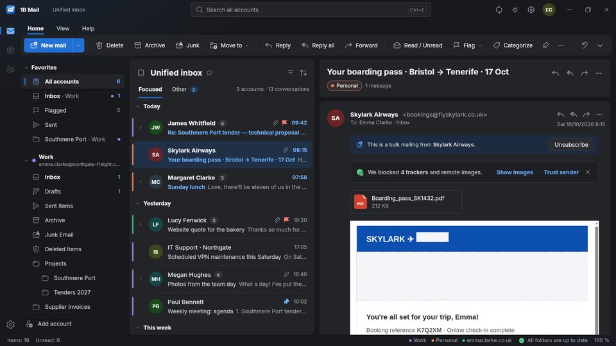Open the Flag dropdown arrow
Screen dimensions: 616x346
click(480, 45)
